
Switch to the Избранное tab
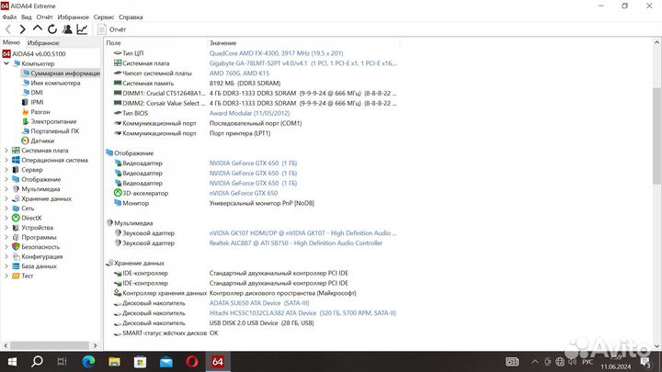coord(43,43)
